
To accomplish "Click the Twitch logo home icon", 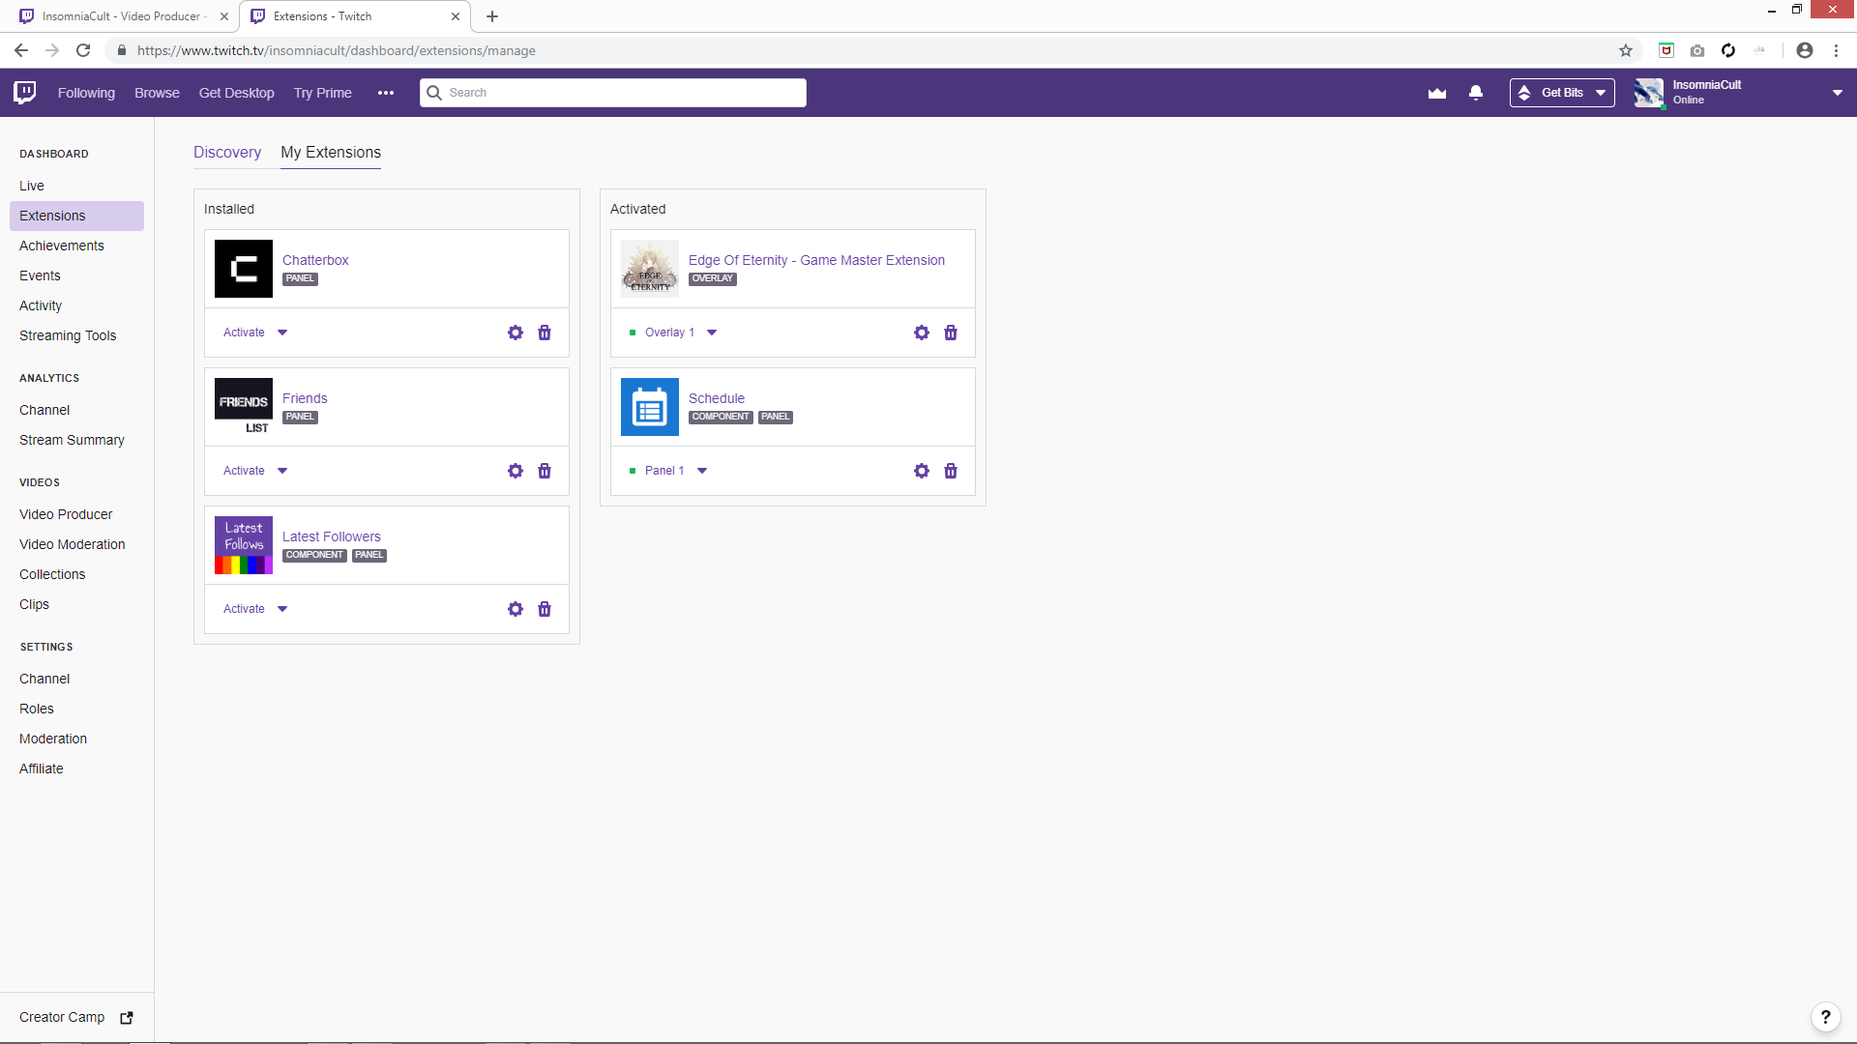I will pos(25,93).
